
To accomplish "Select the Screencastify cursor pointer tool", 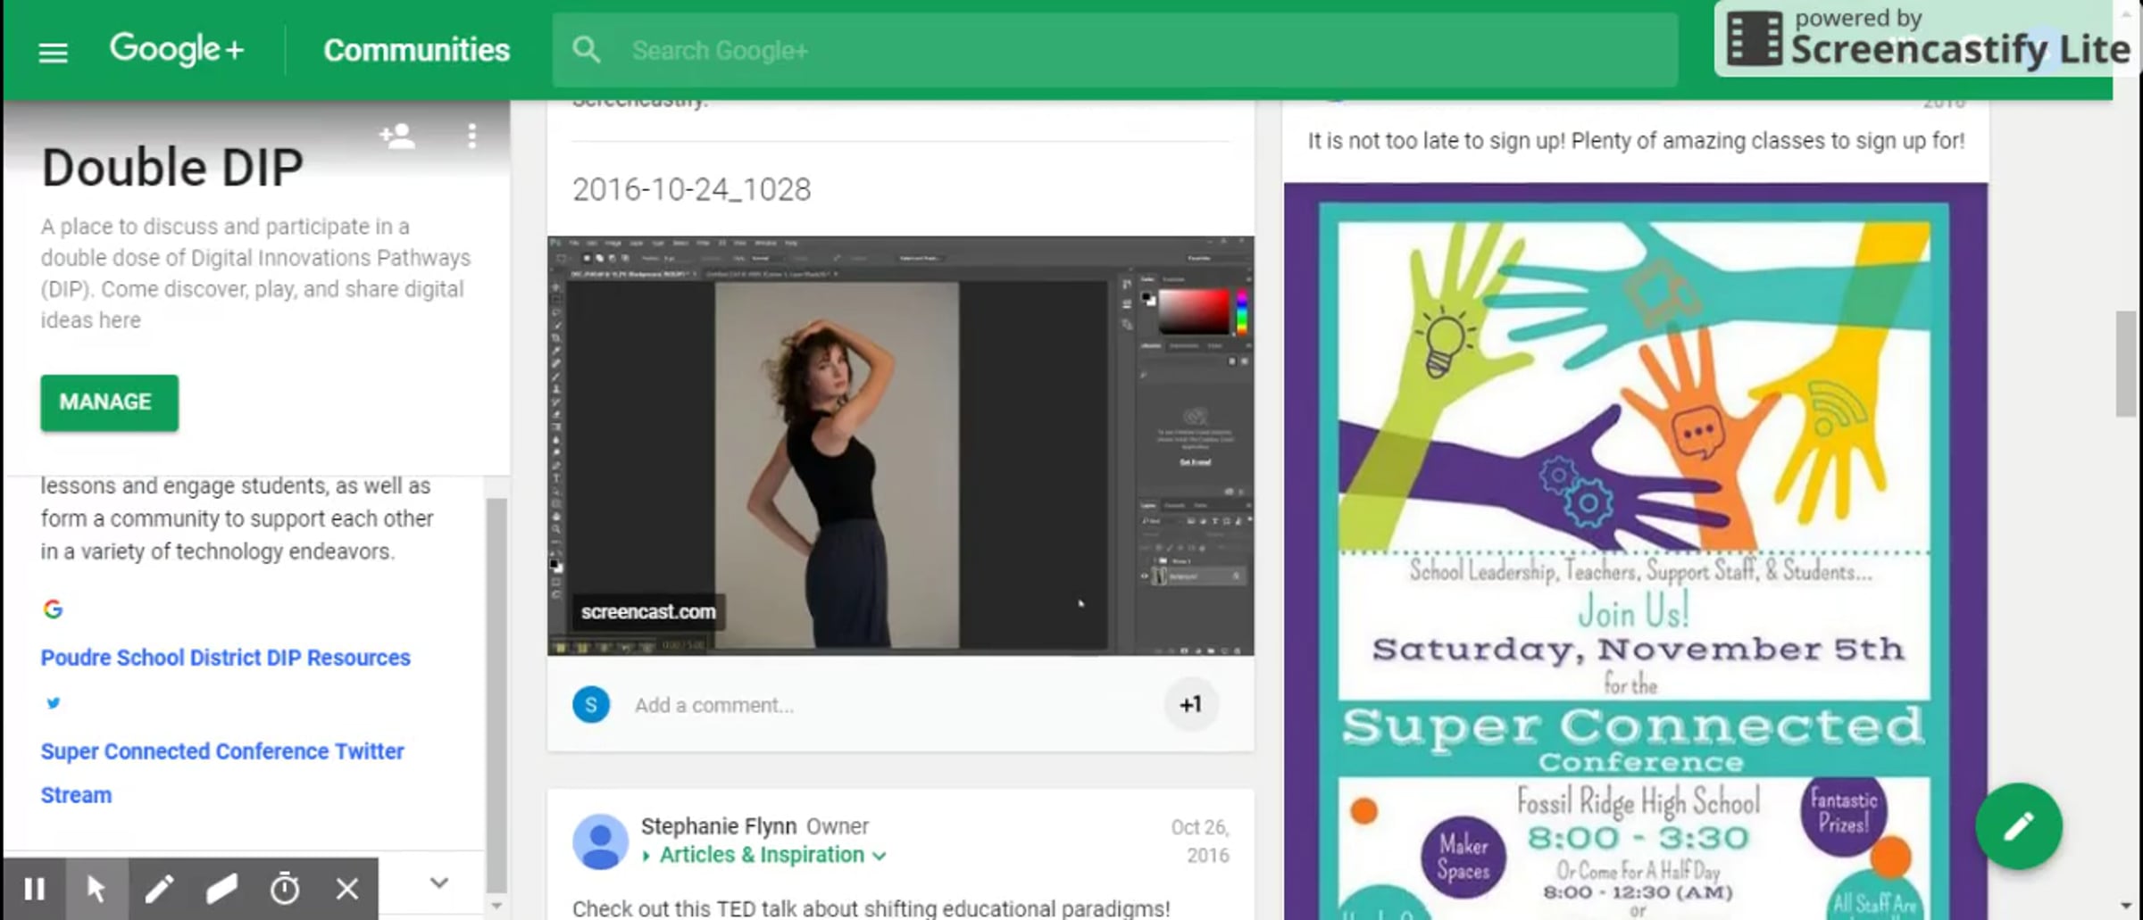I will [x=96, y=889].
